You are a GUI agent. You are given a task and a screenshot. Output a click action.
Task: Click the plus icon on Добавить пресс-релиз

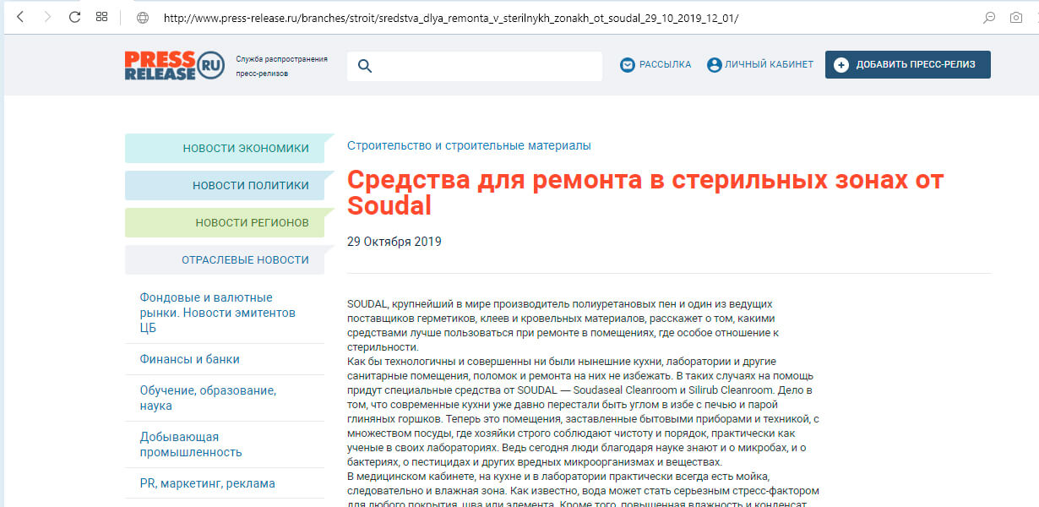pos(841,65)
